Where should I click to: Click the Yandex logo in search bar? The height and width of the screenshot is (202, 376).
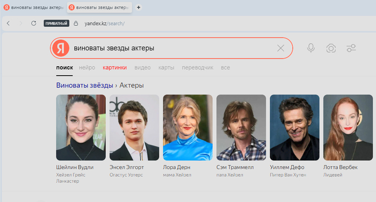point(61,48)
